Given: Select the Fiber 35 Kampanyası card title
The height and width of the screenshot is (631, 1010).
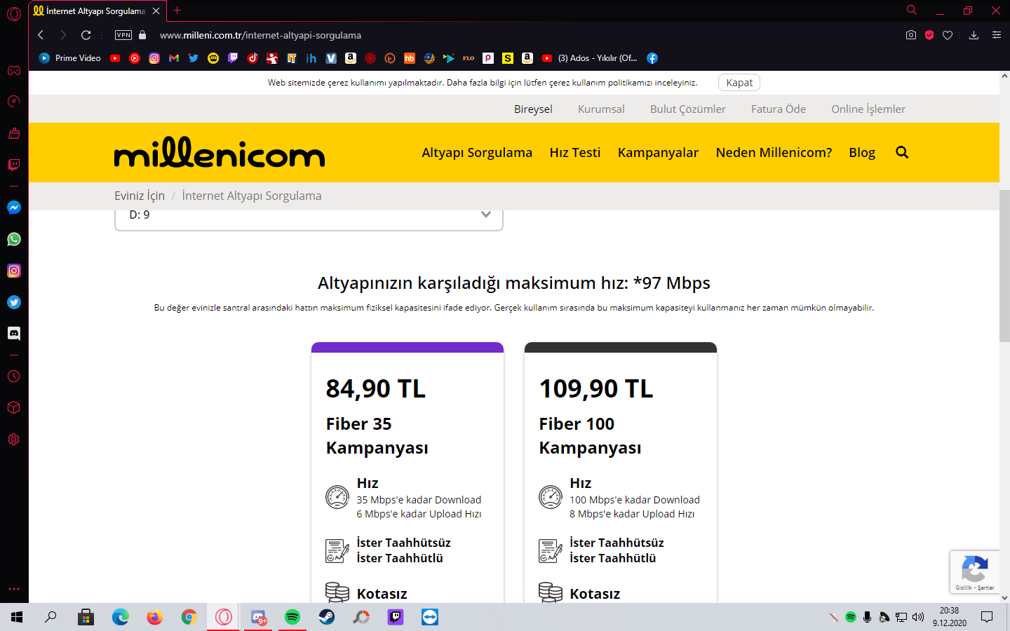Looking at the screenshot, I should pos(377,436).
